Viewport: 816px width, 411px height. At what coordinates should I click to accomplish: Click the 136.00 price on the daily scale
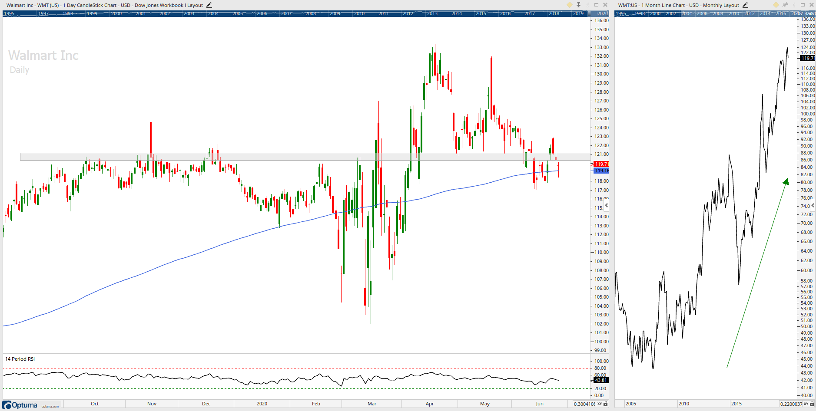[x=602, y=20]
